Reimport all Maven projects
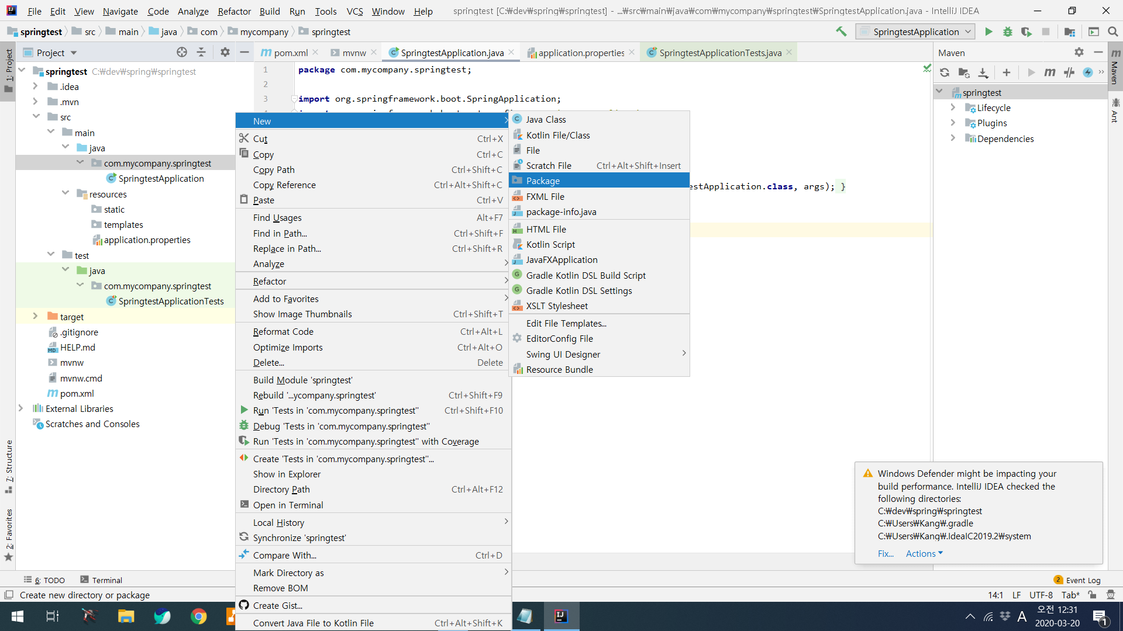The height and width of the screenshot is (631, 1123). (944, 72)
